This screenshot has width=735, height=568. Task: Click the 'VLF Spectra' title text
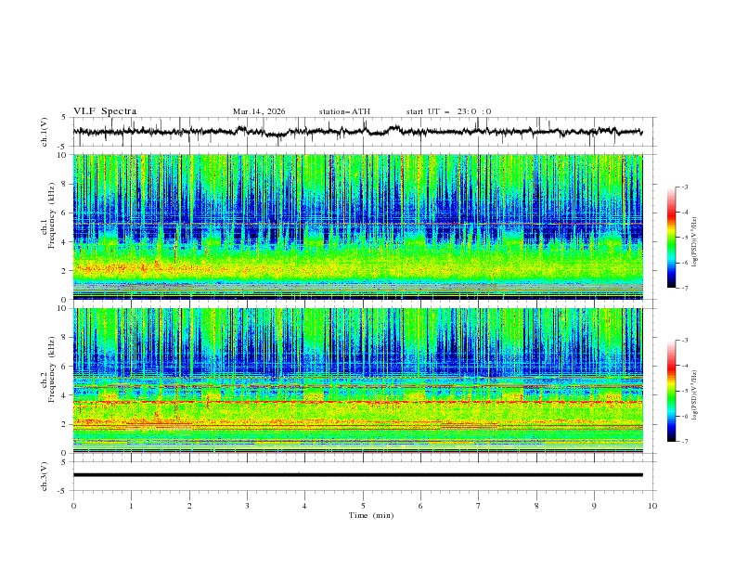tap(105, 111)
